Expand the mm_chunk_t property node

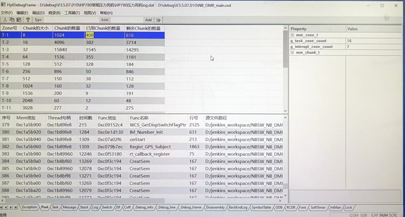click(292, 53)
